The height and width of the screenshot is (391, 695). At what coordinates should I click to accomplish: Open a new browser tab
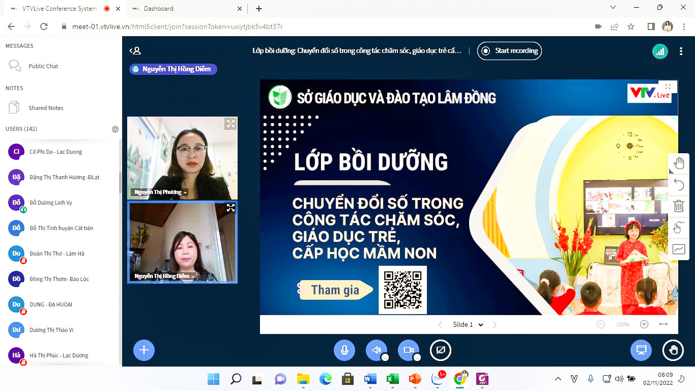259,9
